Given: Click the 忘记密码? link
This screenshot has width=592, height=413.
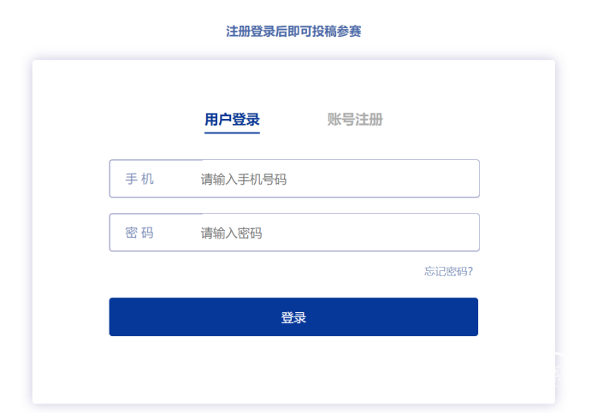Looking at the screenshot, I should (x=448, y=272).
